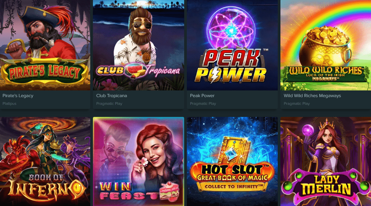Open Hot Slot Great Book of Magic

[232, 161]
